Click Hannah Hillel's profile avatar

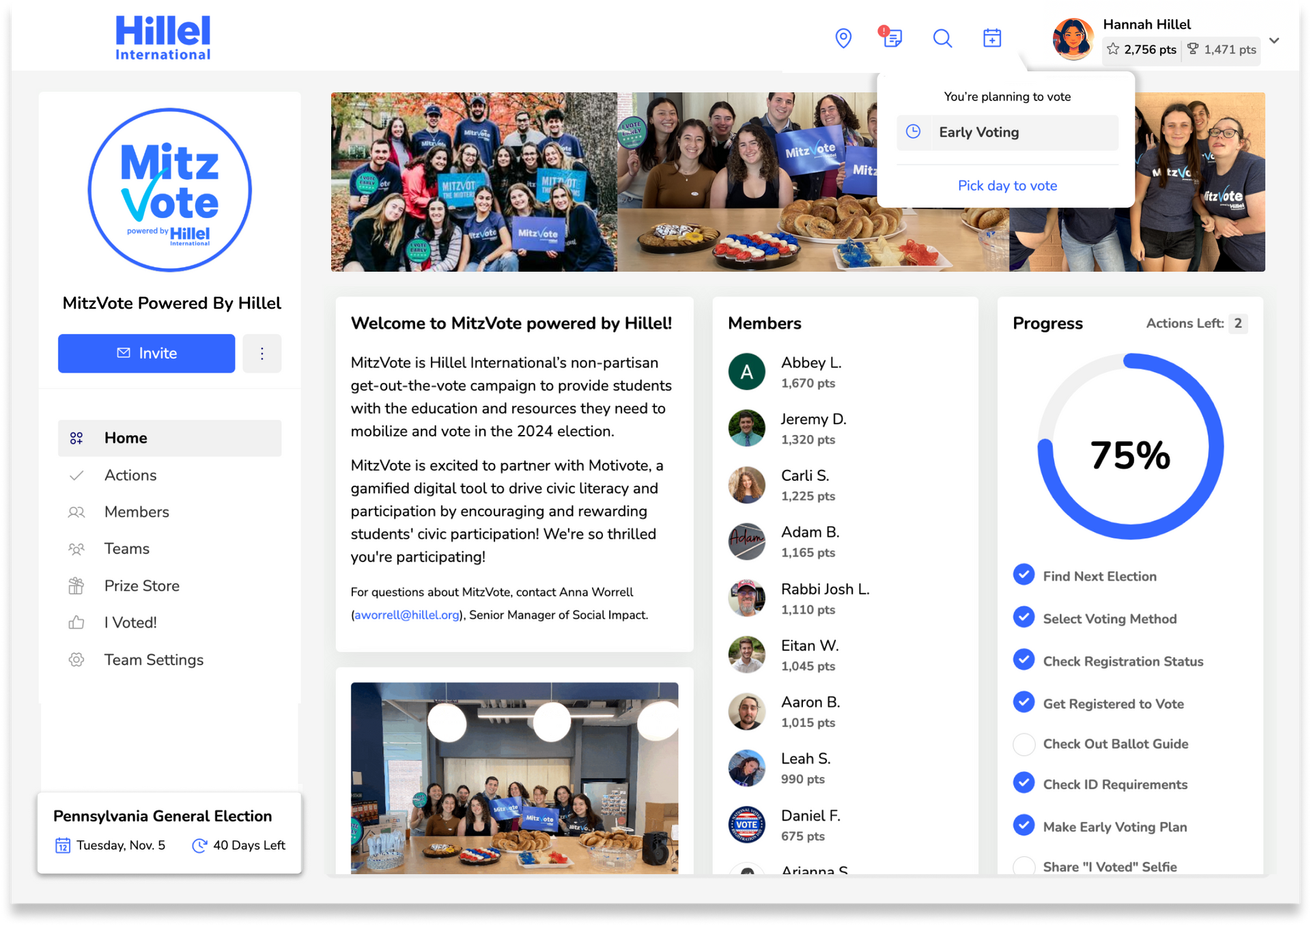1073,39
